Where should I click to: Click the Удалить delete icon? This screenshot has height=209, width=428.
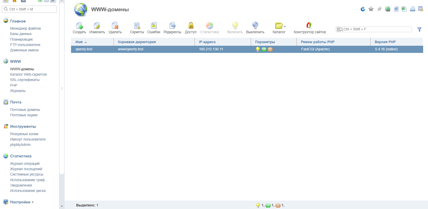[115, 26]
